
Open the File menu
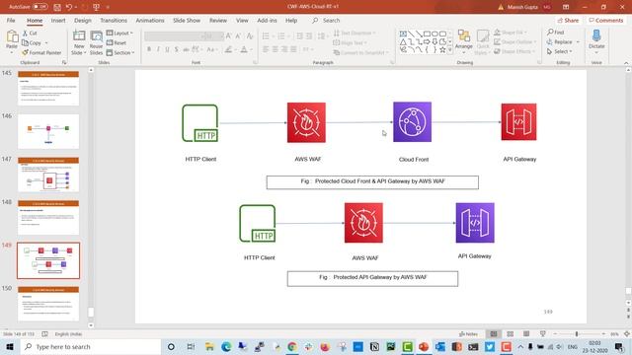(11, 20)
